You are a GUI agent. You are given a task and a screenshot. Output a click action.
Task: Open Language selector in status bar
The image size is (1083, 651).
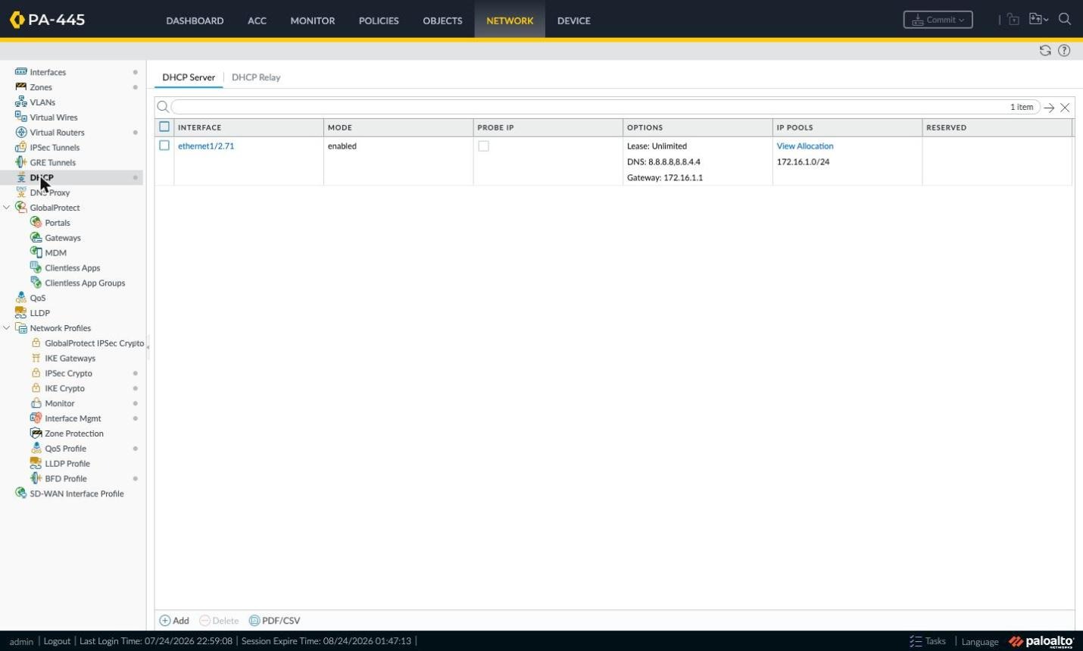tap(980, 642)
